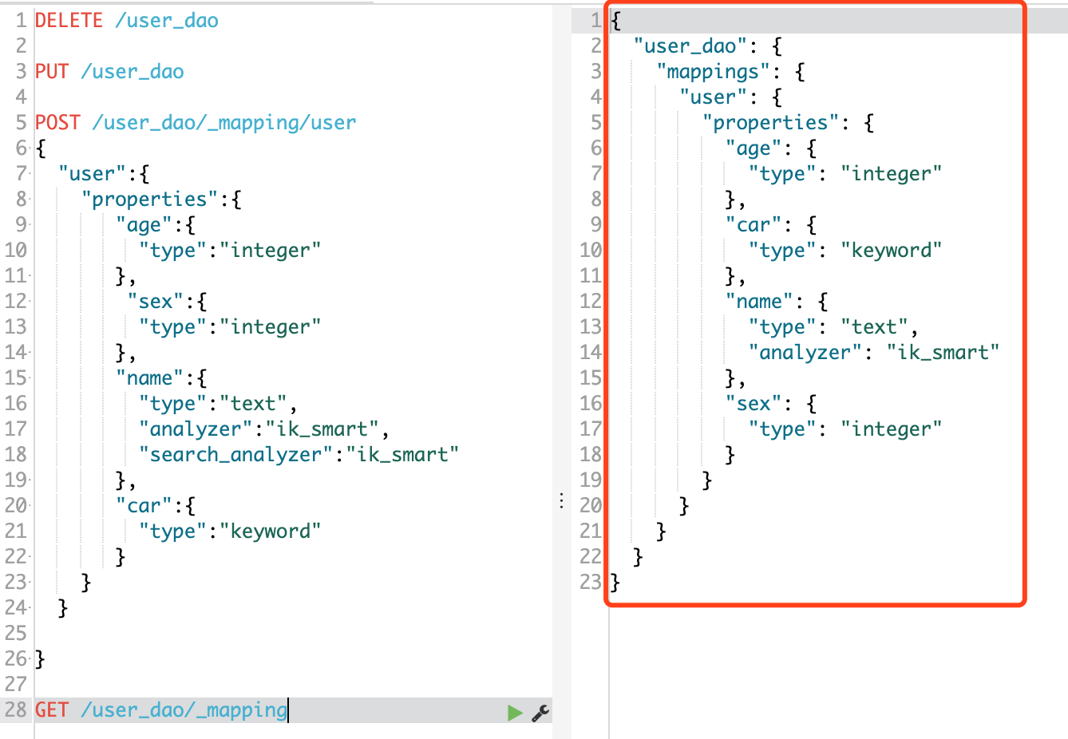Click the POST /user_dao/_mapping/user line
Screen dimensions: 1068x739
pyautogui.click(x=196, y=123)
